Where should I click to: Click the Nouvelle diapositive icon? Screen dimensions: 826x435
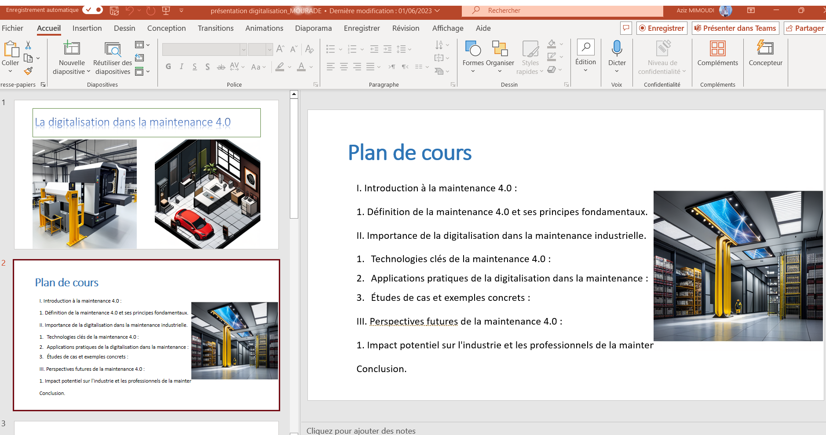click(72, 48)
